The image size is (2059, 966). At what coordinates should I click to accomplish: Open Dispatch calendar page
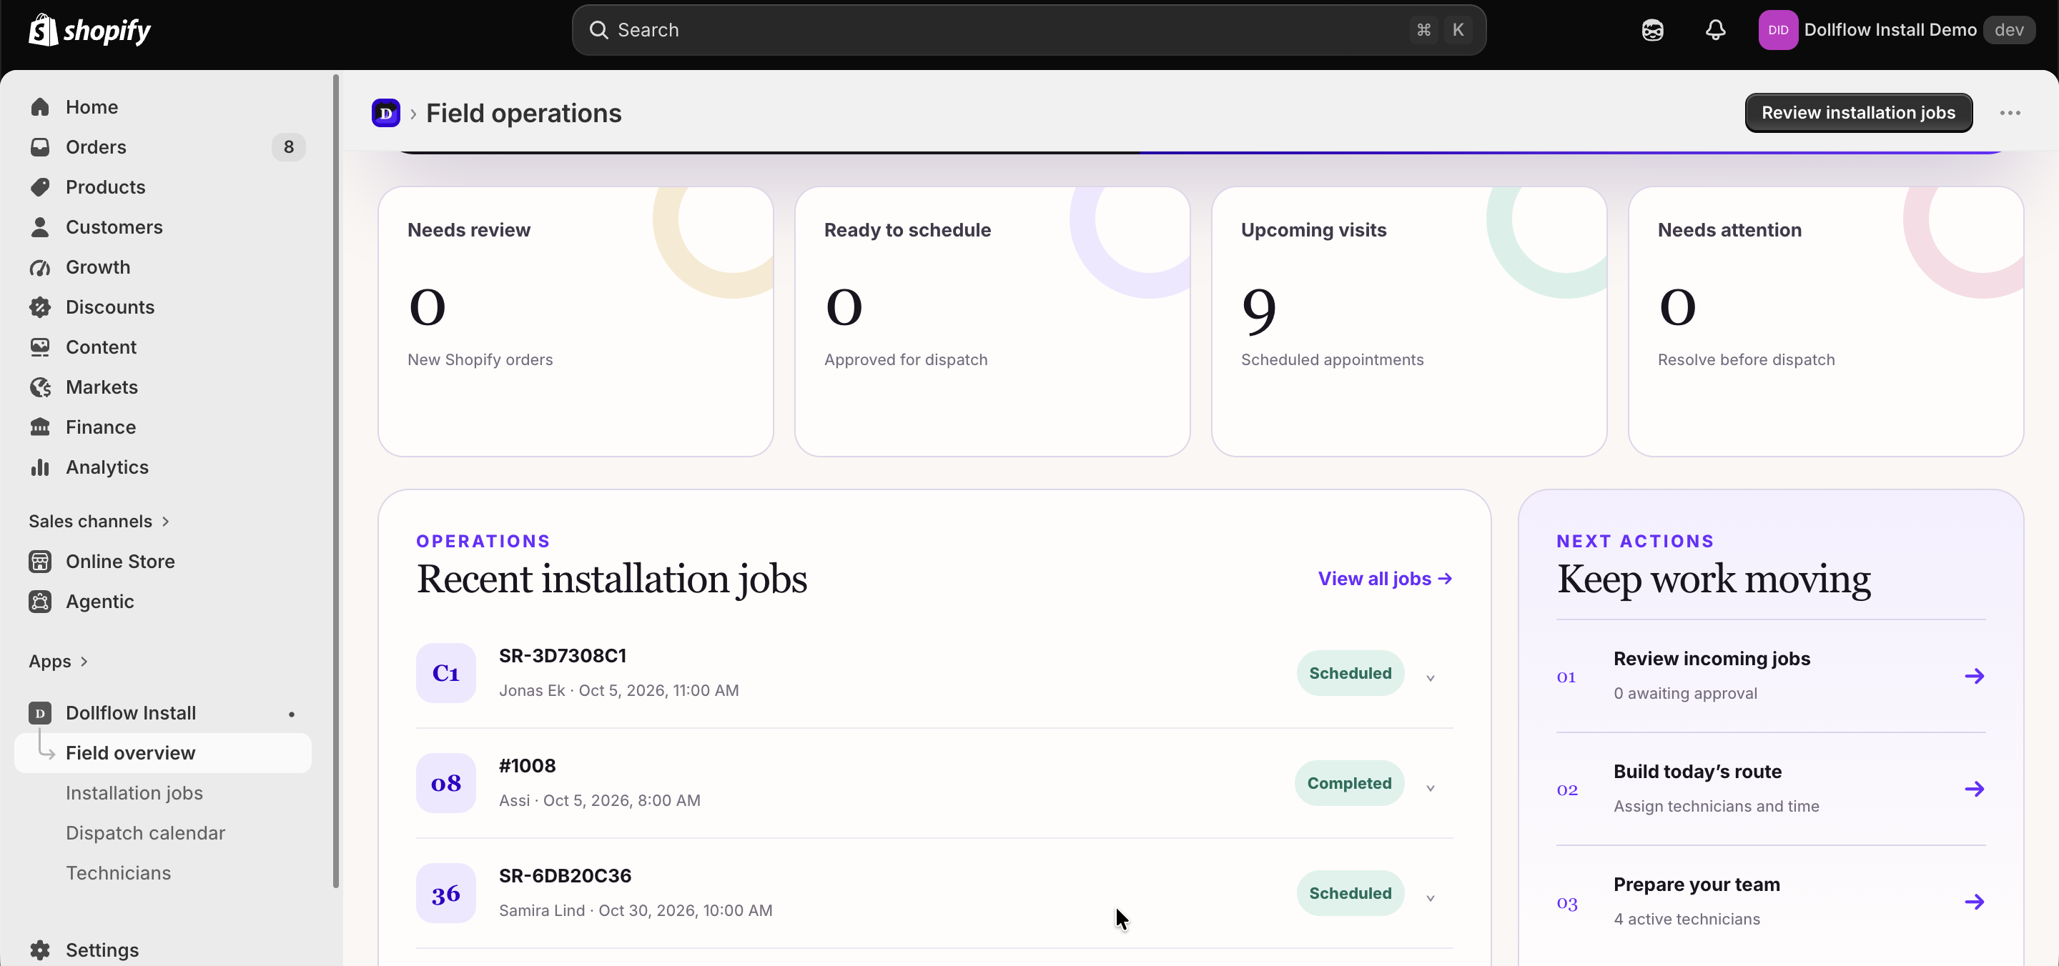pyautogui.click(x=163, y=832)
